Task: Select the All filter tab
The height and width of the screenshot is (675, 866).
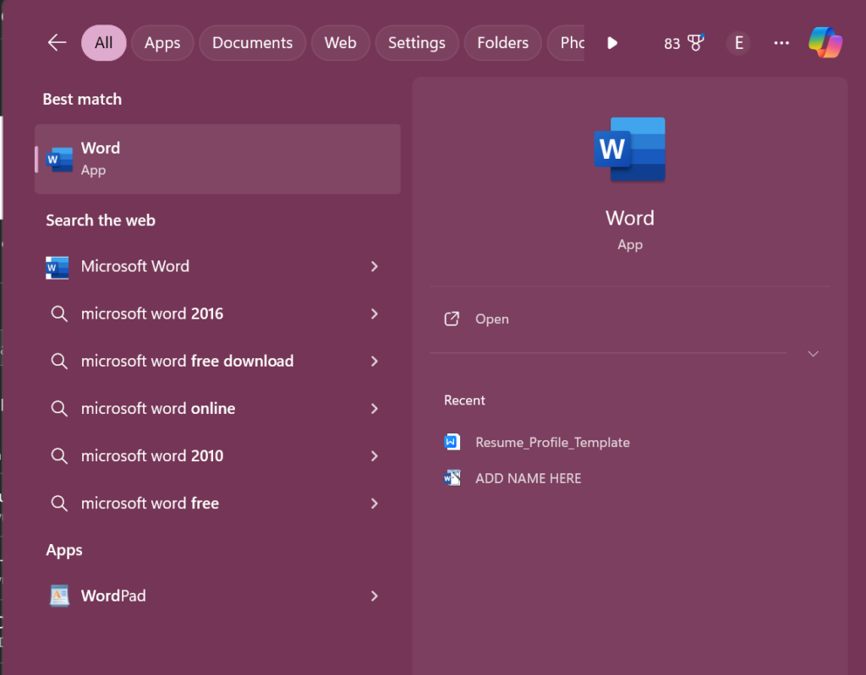Action: point(104,42)
